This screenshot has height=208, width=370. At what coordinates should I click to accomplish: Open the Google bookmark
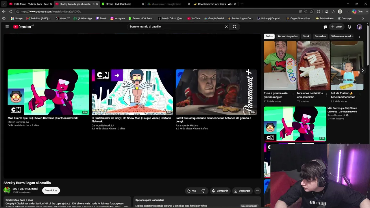(x=16, y=18)
